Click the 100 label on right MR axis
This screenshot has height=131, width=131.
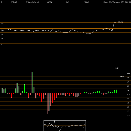(128, 74)
